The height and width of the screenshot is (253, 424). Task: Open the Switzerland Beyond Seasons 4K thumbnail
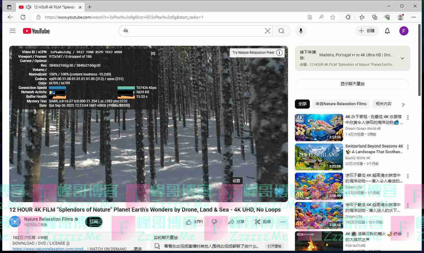(x=319, y=157)
